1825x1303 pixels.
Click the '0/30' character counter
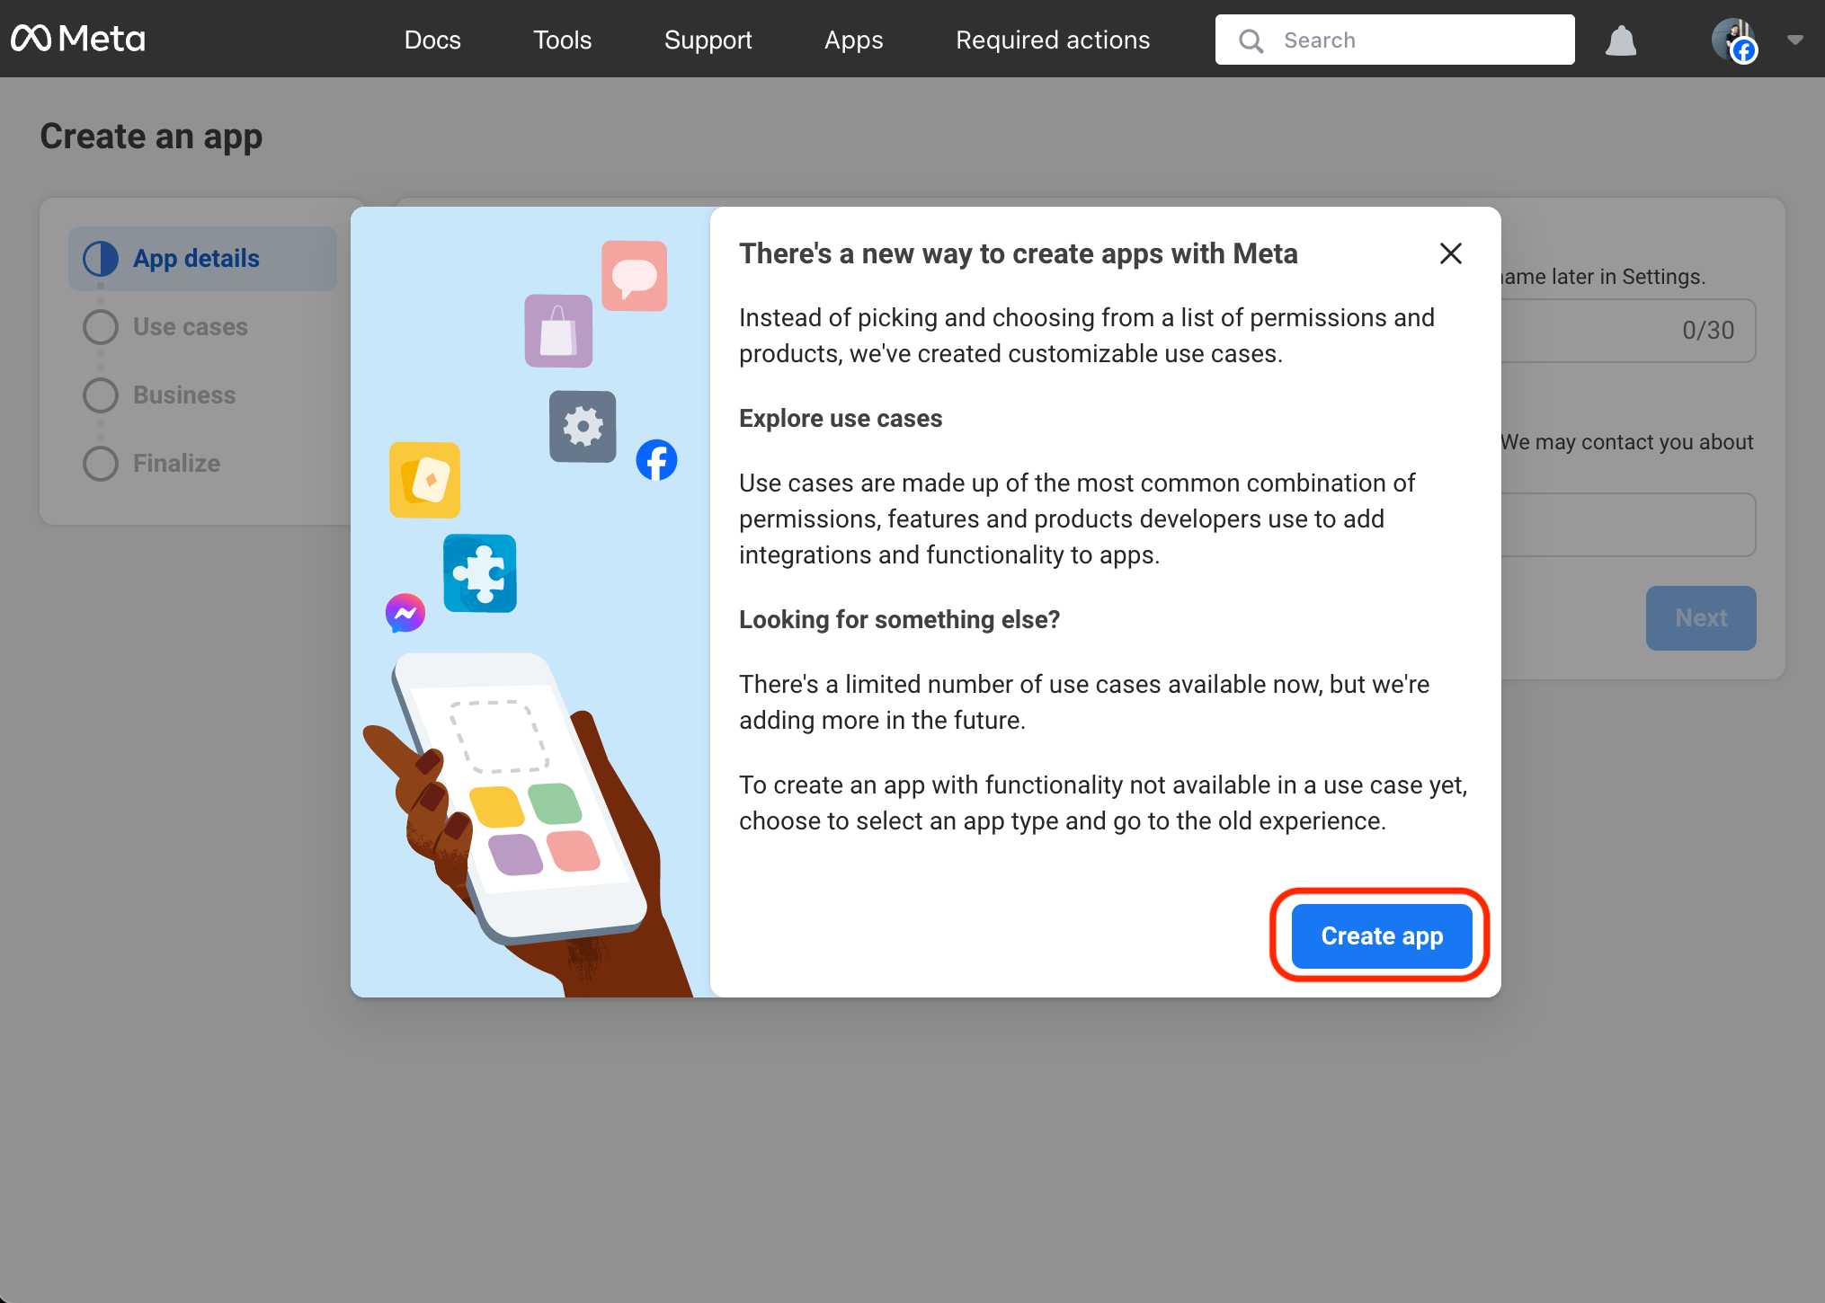(x=1707, y=331)
